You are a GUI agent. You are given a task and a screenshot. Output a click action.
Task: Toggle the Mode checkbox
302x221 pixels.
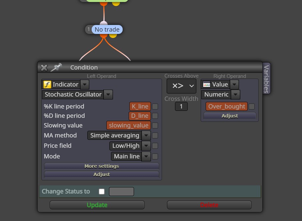tap(155, 156)
